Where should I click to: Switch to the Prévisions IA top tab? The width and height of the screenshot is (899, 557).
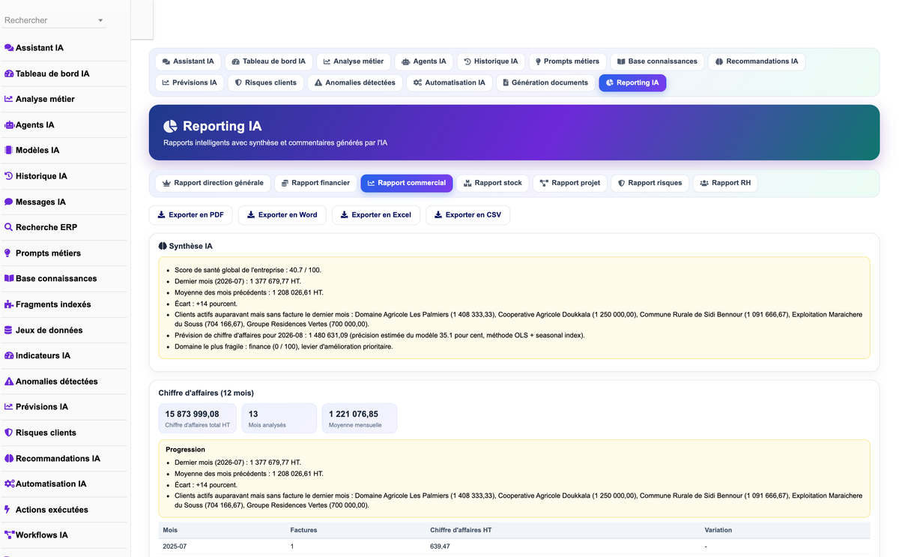pyautogui.click(x=190, y=82)
